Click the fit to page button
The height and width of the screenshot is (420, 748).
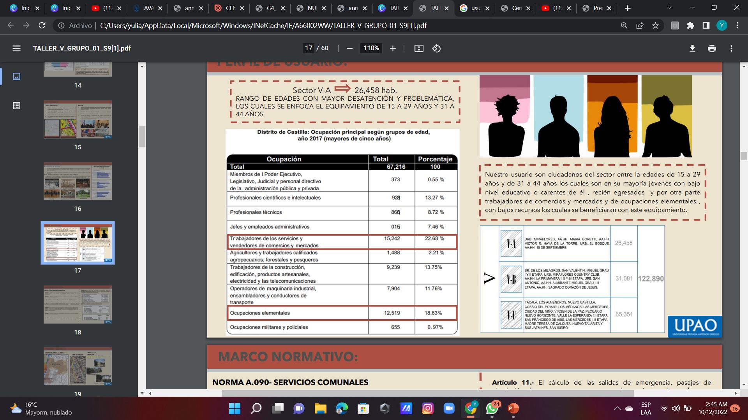click(419, 48)
